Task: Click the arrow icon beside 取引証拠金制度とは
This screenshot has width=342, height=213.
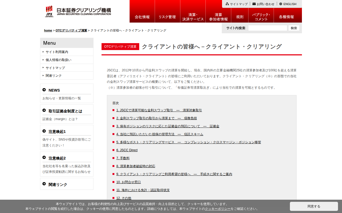Action: pos(44,110)
